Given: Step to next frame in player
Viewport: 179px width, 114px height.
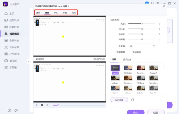Looking at the screenshot, I should pyautogui.click(x=47, y=105).
